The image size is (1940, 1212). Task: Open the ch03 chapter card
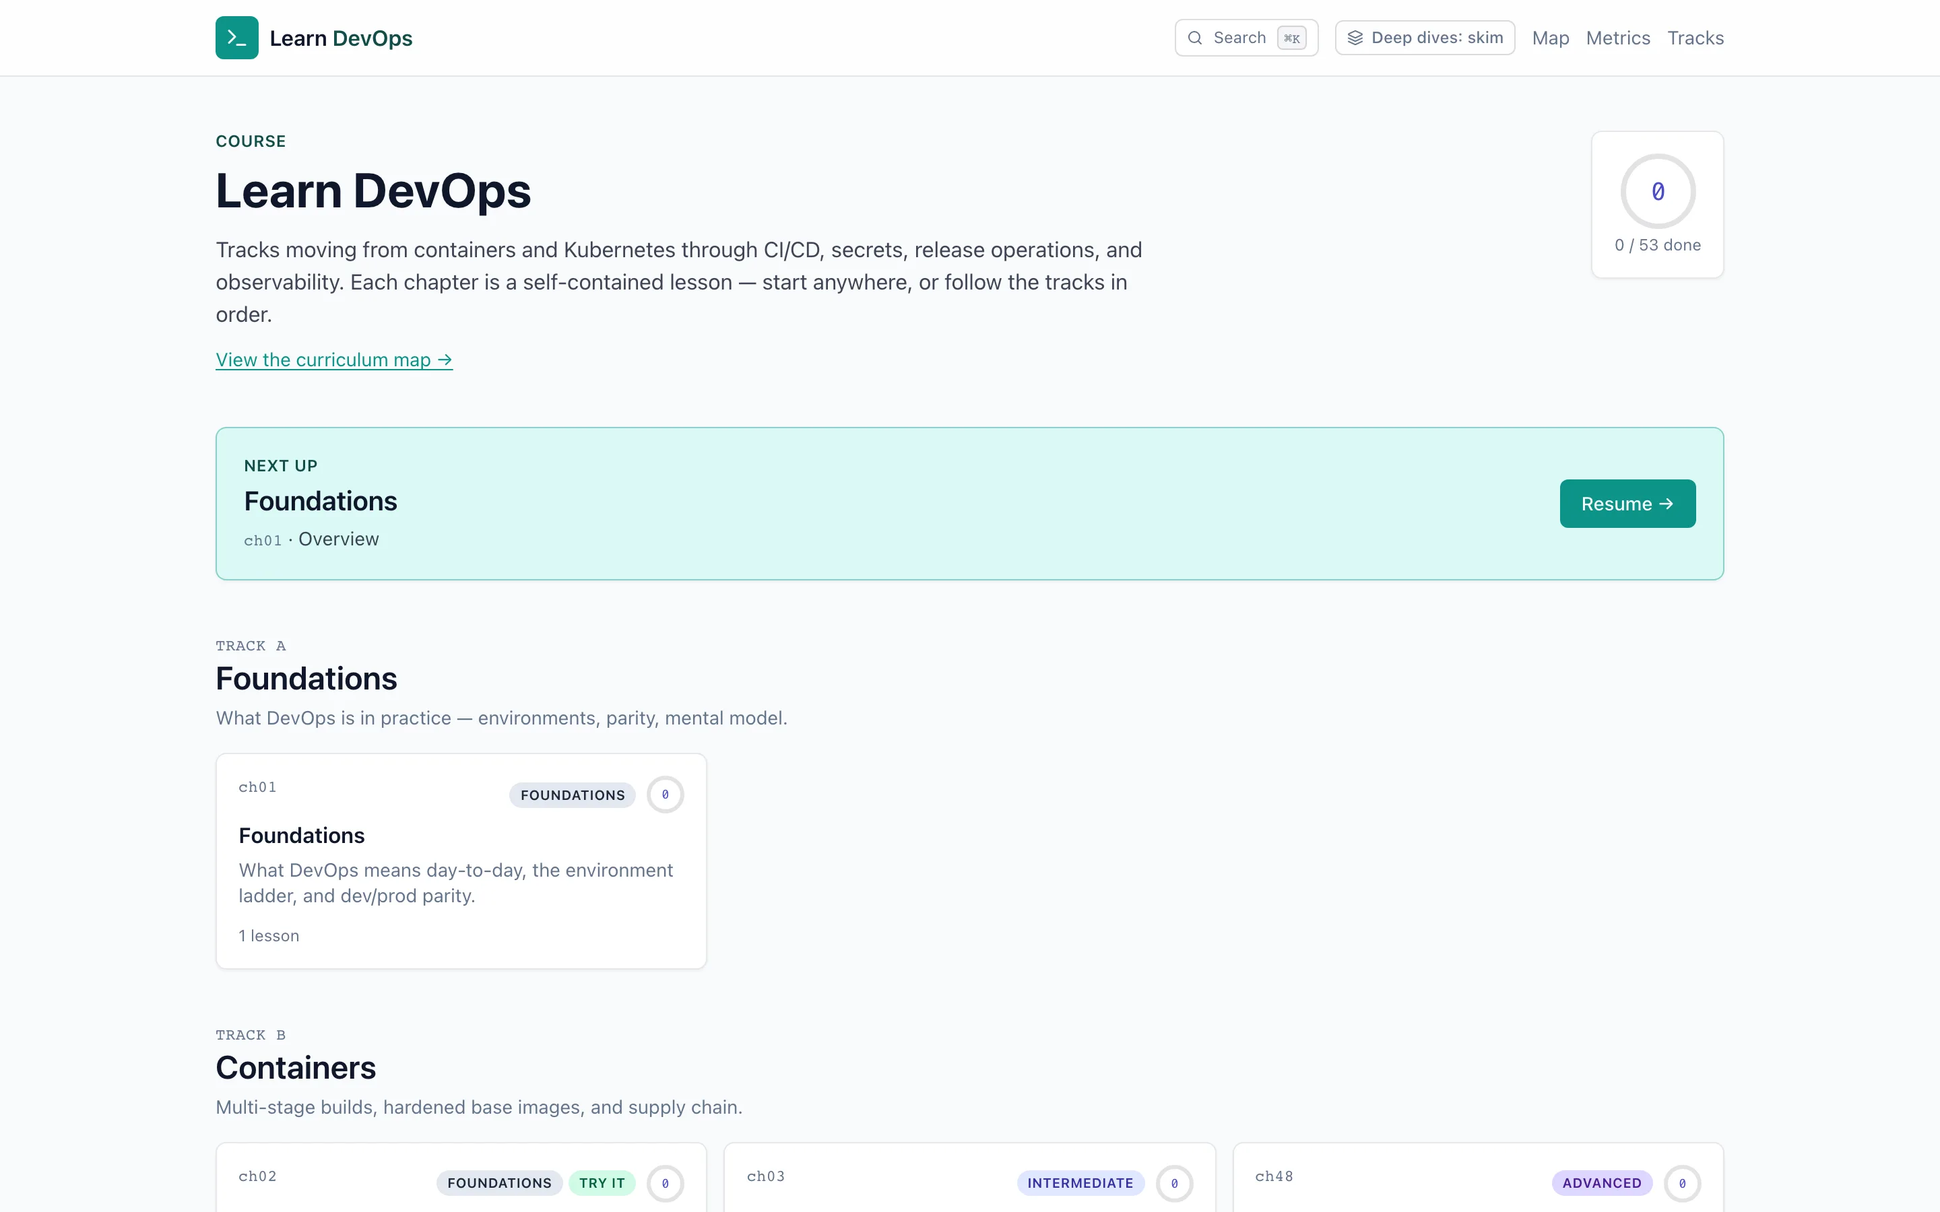coord(969,1178)
